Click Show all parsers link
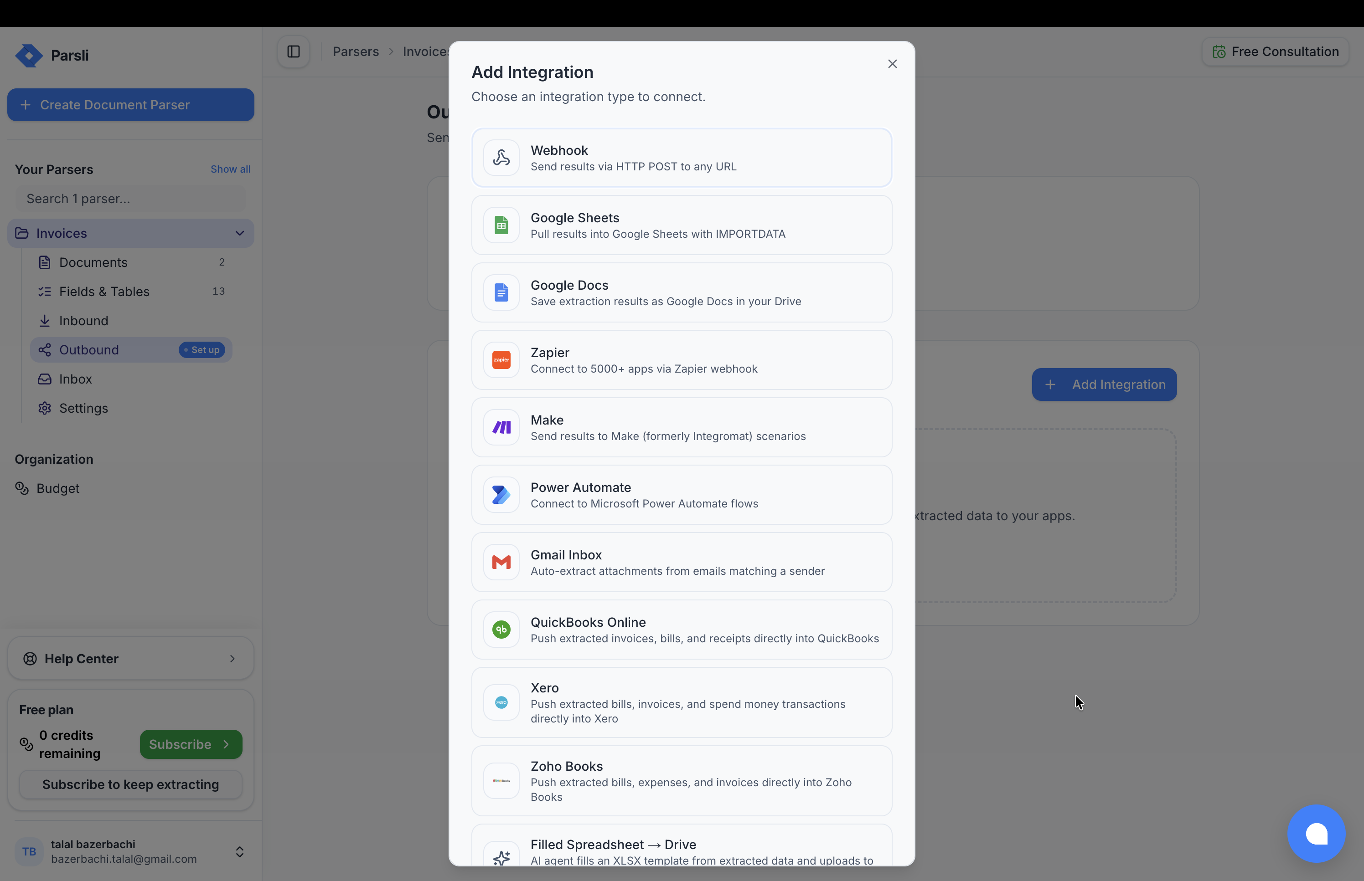The height and width of the screenshot is (881, 1364). pos(230,169)
